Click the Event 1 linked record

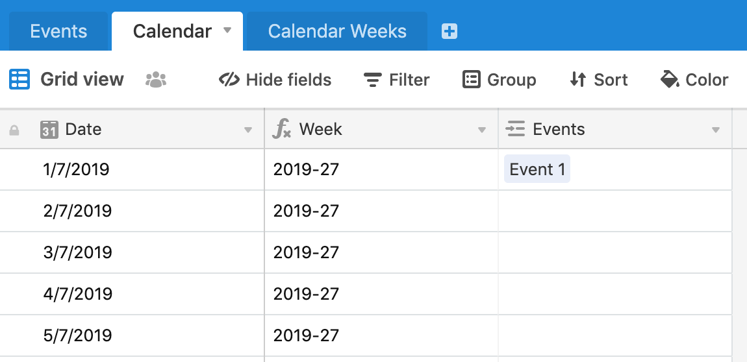537,169
